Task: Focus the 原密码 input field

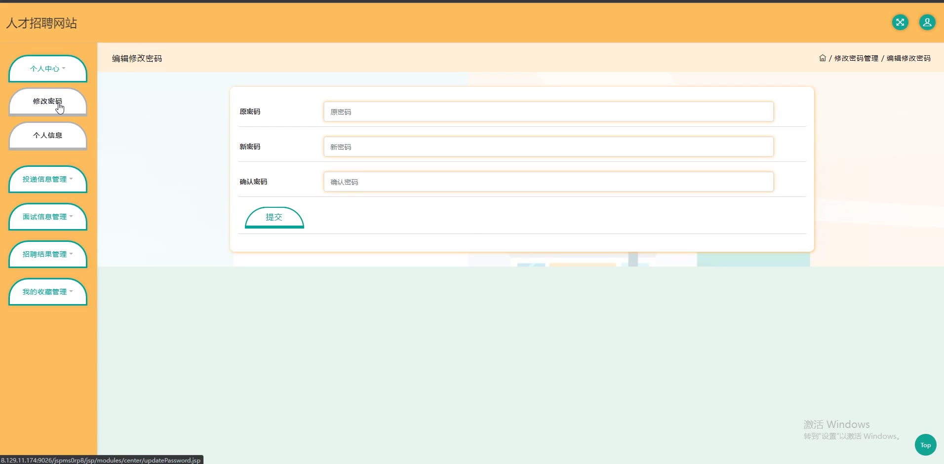Action: pos(549,112)
